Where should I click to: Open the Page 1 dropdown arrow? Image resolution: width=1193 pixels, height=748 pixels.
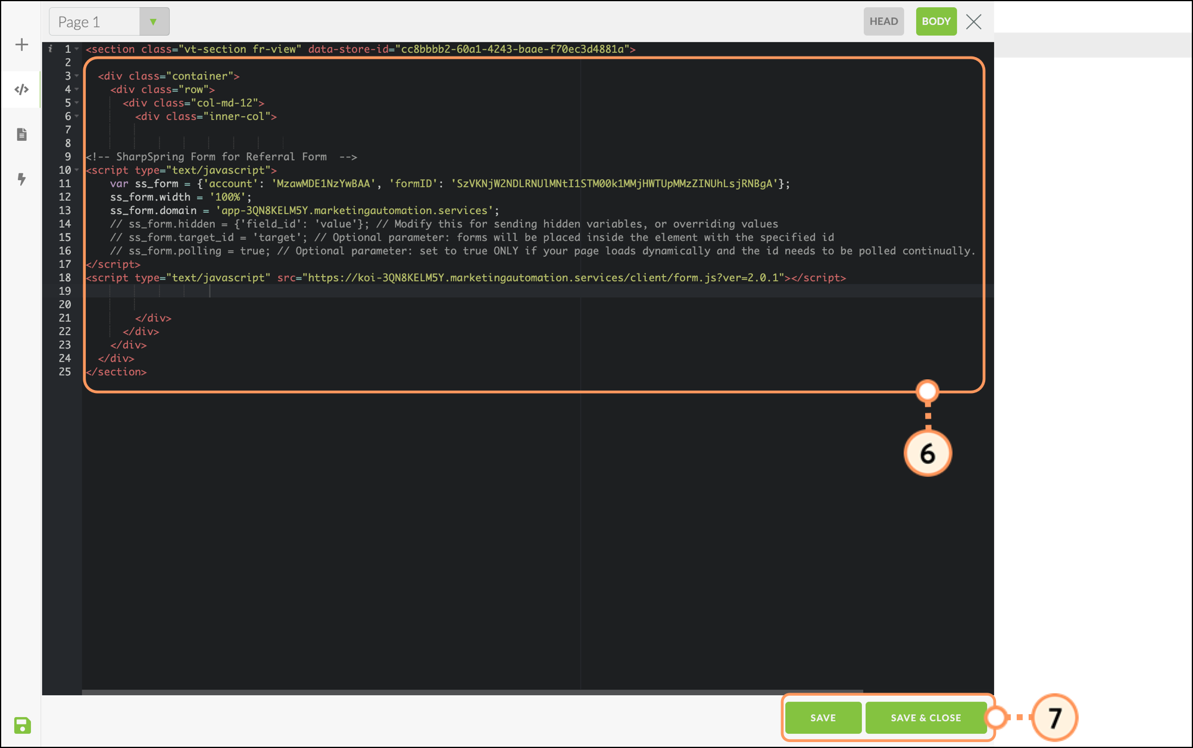click(154, 22)
